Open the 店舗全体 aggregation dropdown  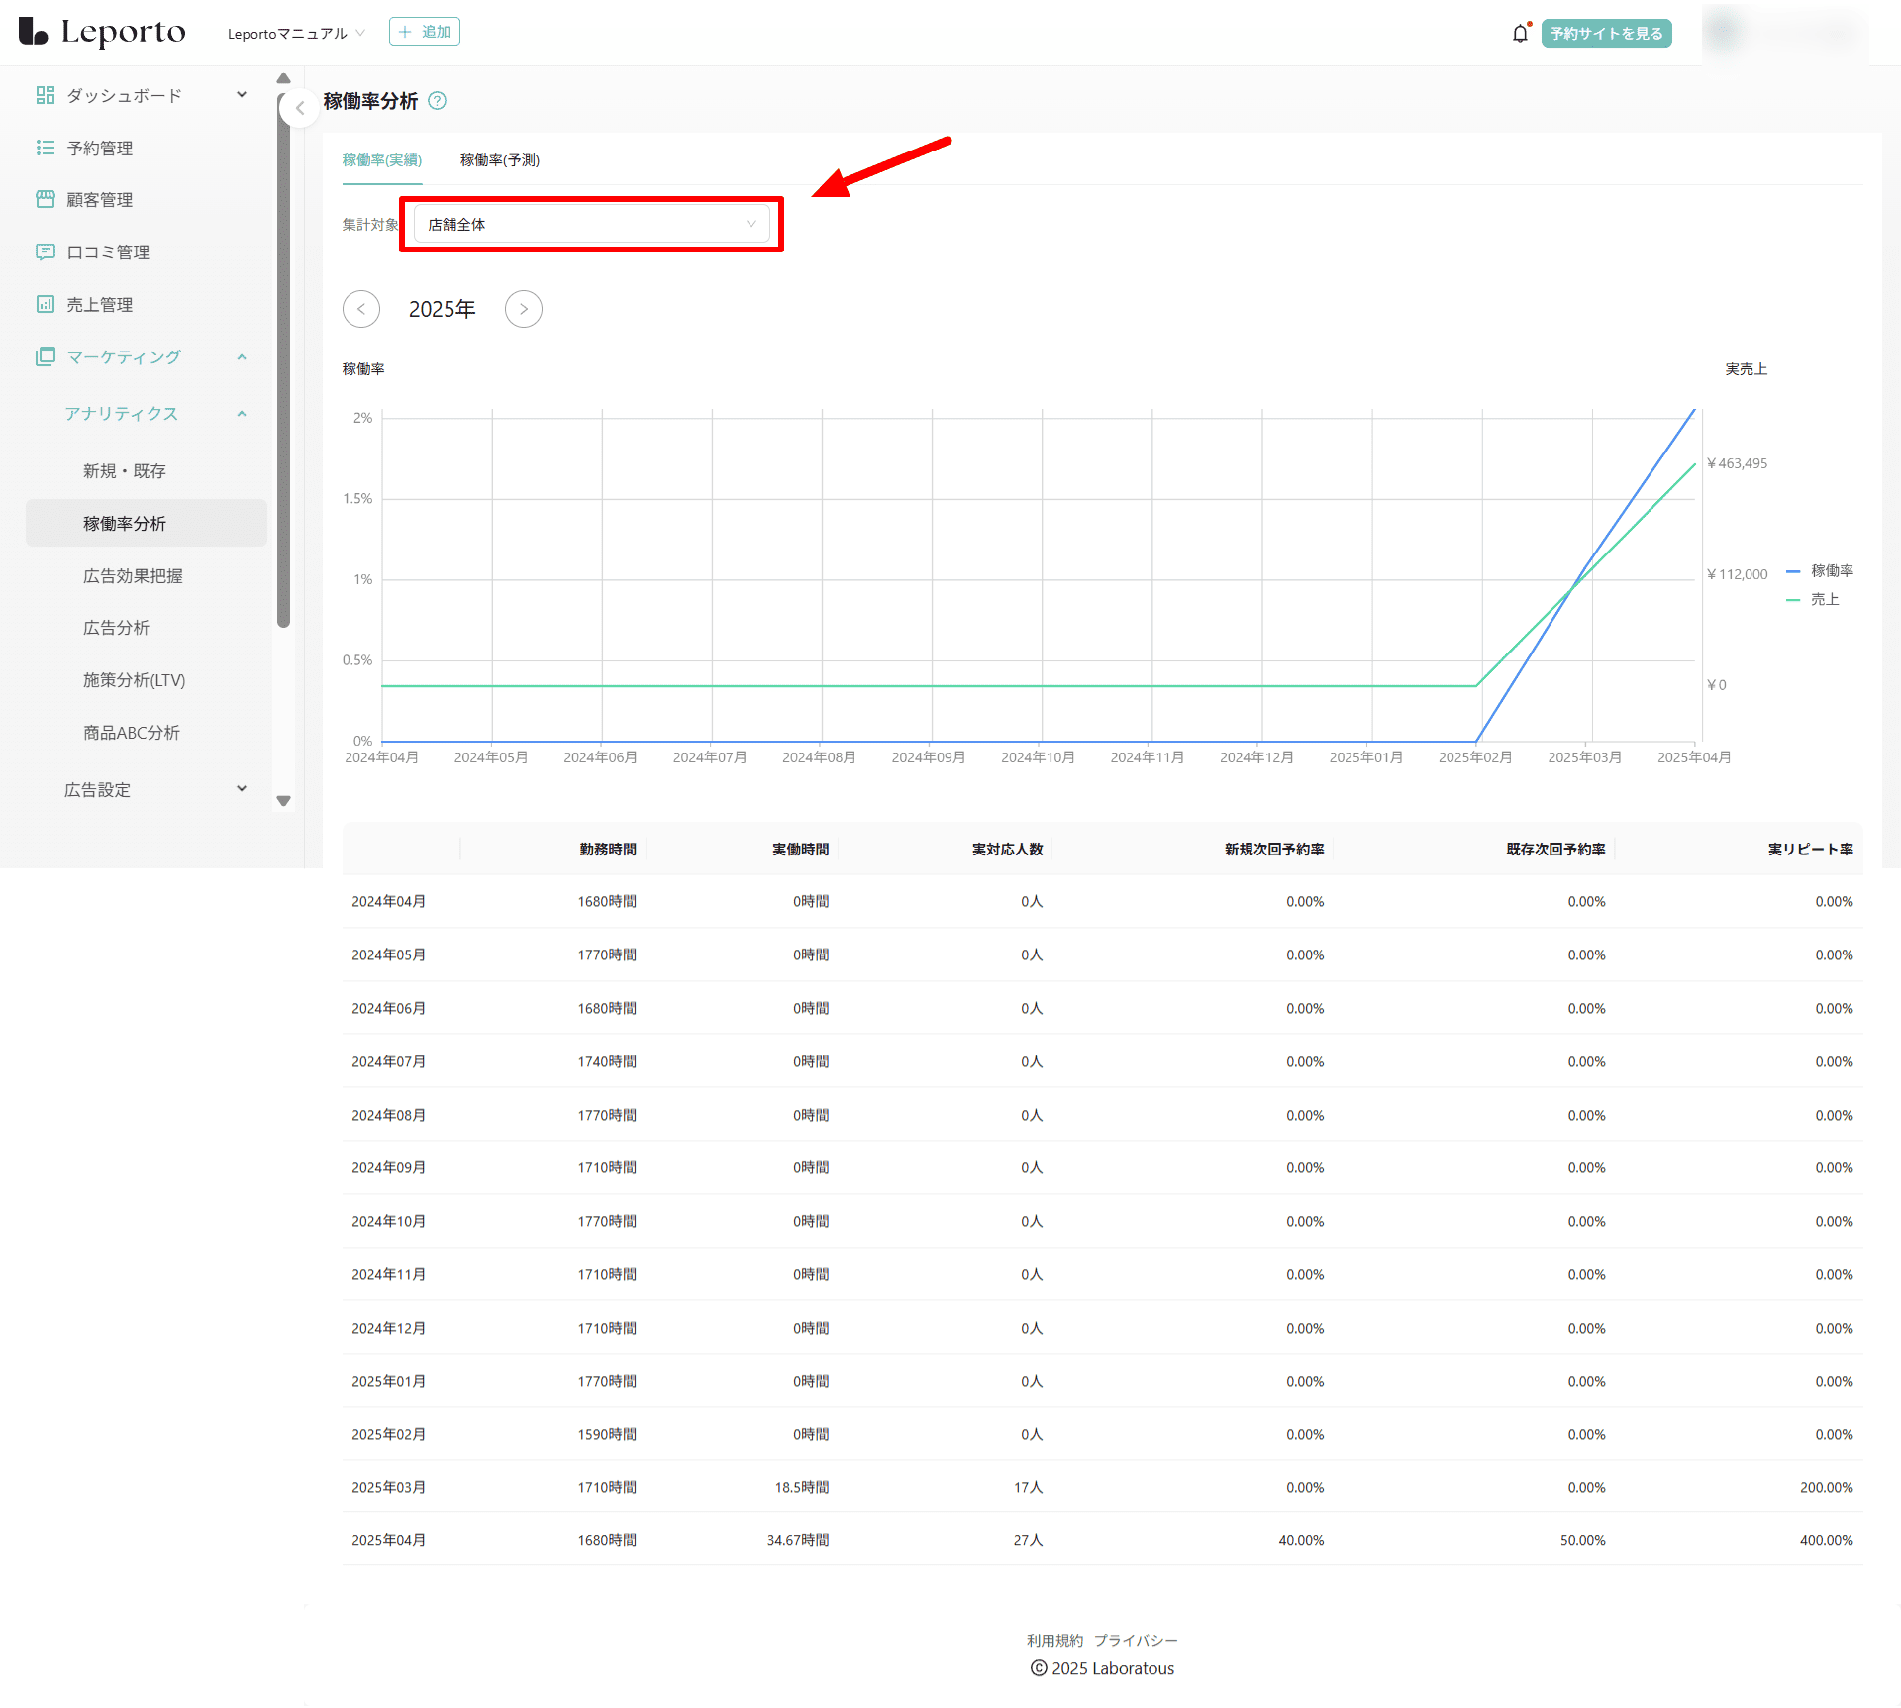point(591,225)
